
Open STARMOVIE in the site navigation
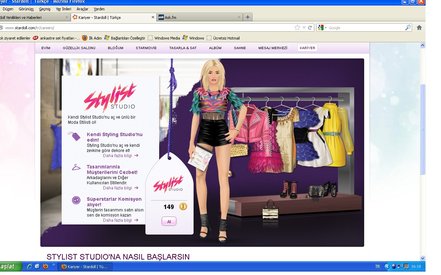146,48
